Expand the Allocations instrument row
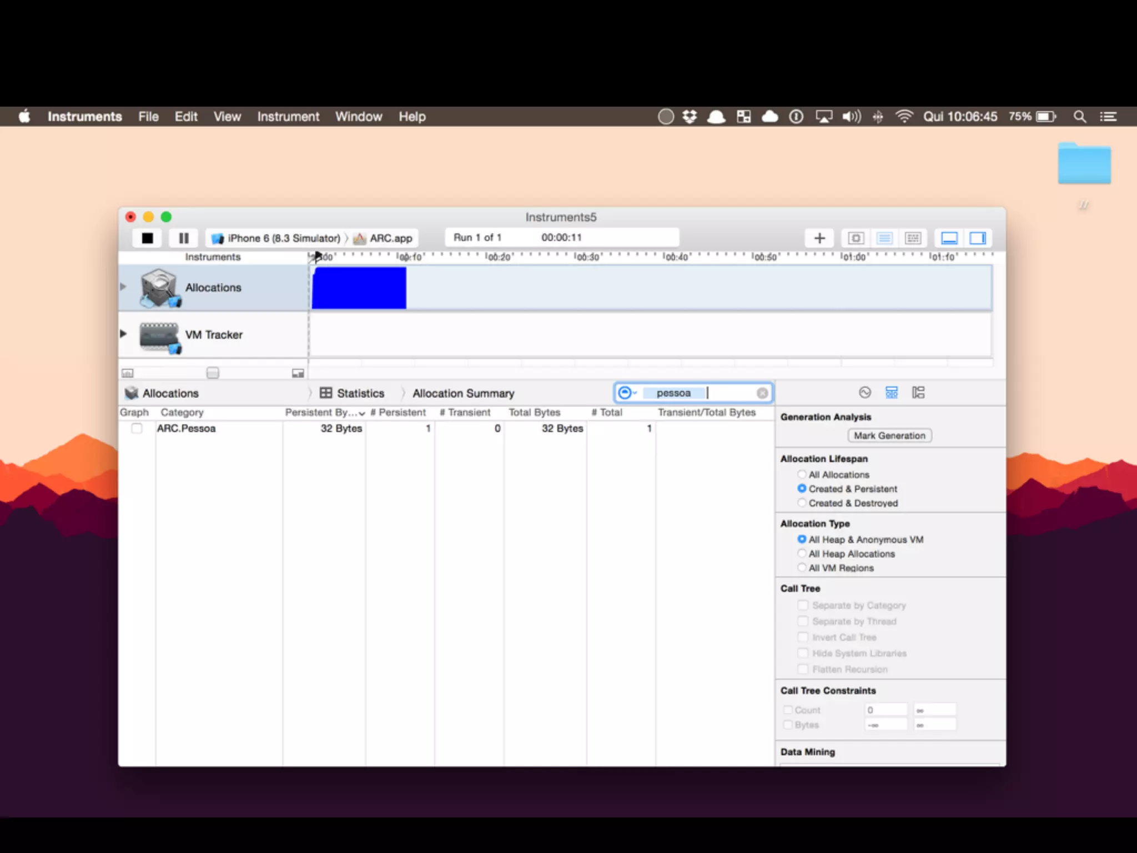This screenshot has height=853, width=1137. coord(123,287)
